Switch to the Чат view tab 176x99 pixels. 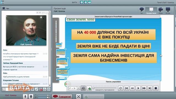pyautogui.click(x=142, y=11)
